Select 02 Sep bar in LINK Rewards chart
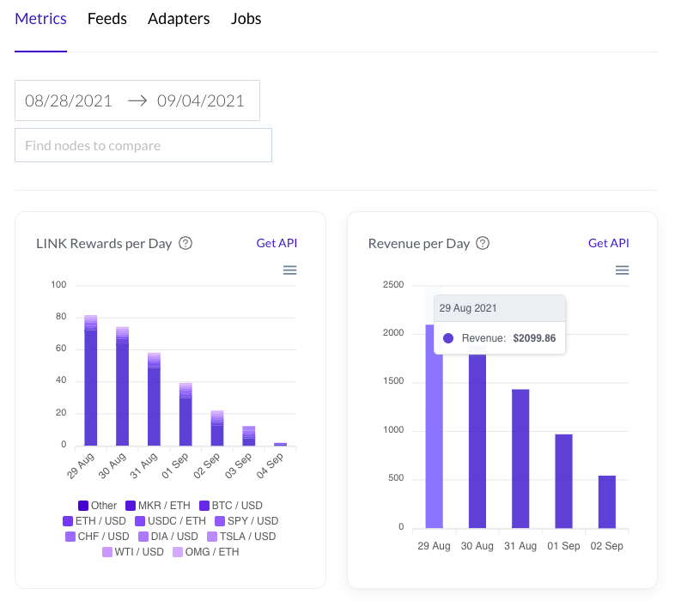Image resolution: width=681 pixels, height=601 pixels. click(217, 428)
